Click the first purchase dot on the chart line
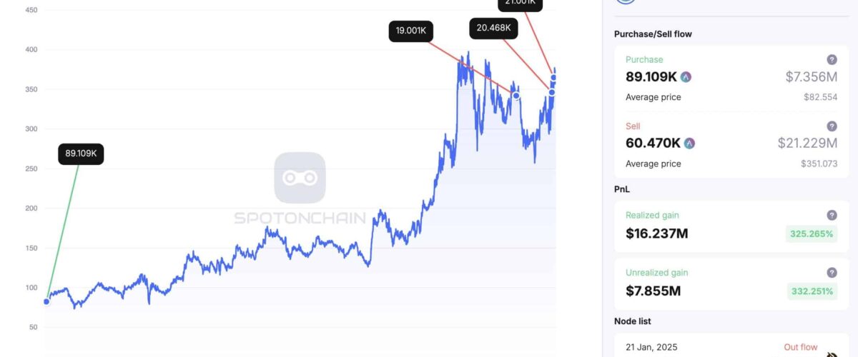The image size is (858, 357). 46,301
